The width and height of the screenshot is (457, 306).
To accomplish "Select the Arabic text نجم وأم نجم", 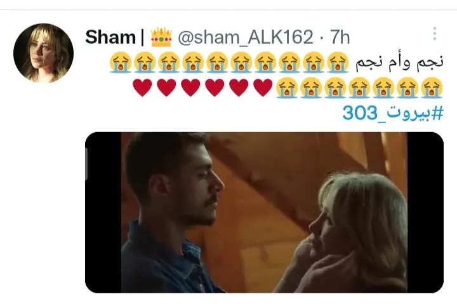I will click(x=399, y=62).
